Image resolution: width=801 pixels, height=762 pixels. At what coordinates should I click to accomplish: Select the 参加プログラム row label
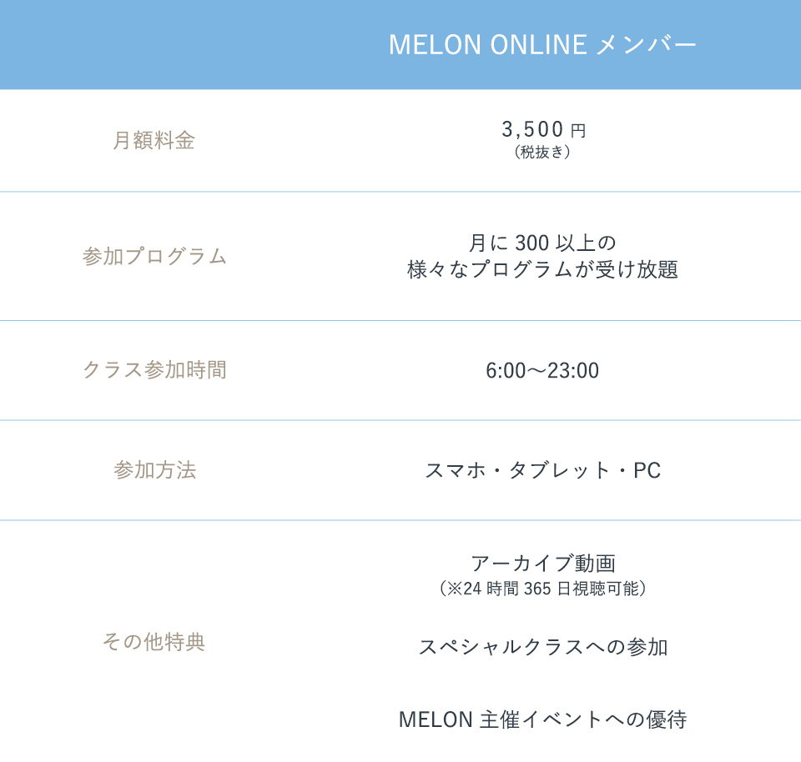point(154,257)
